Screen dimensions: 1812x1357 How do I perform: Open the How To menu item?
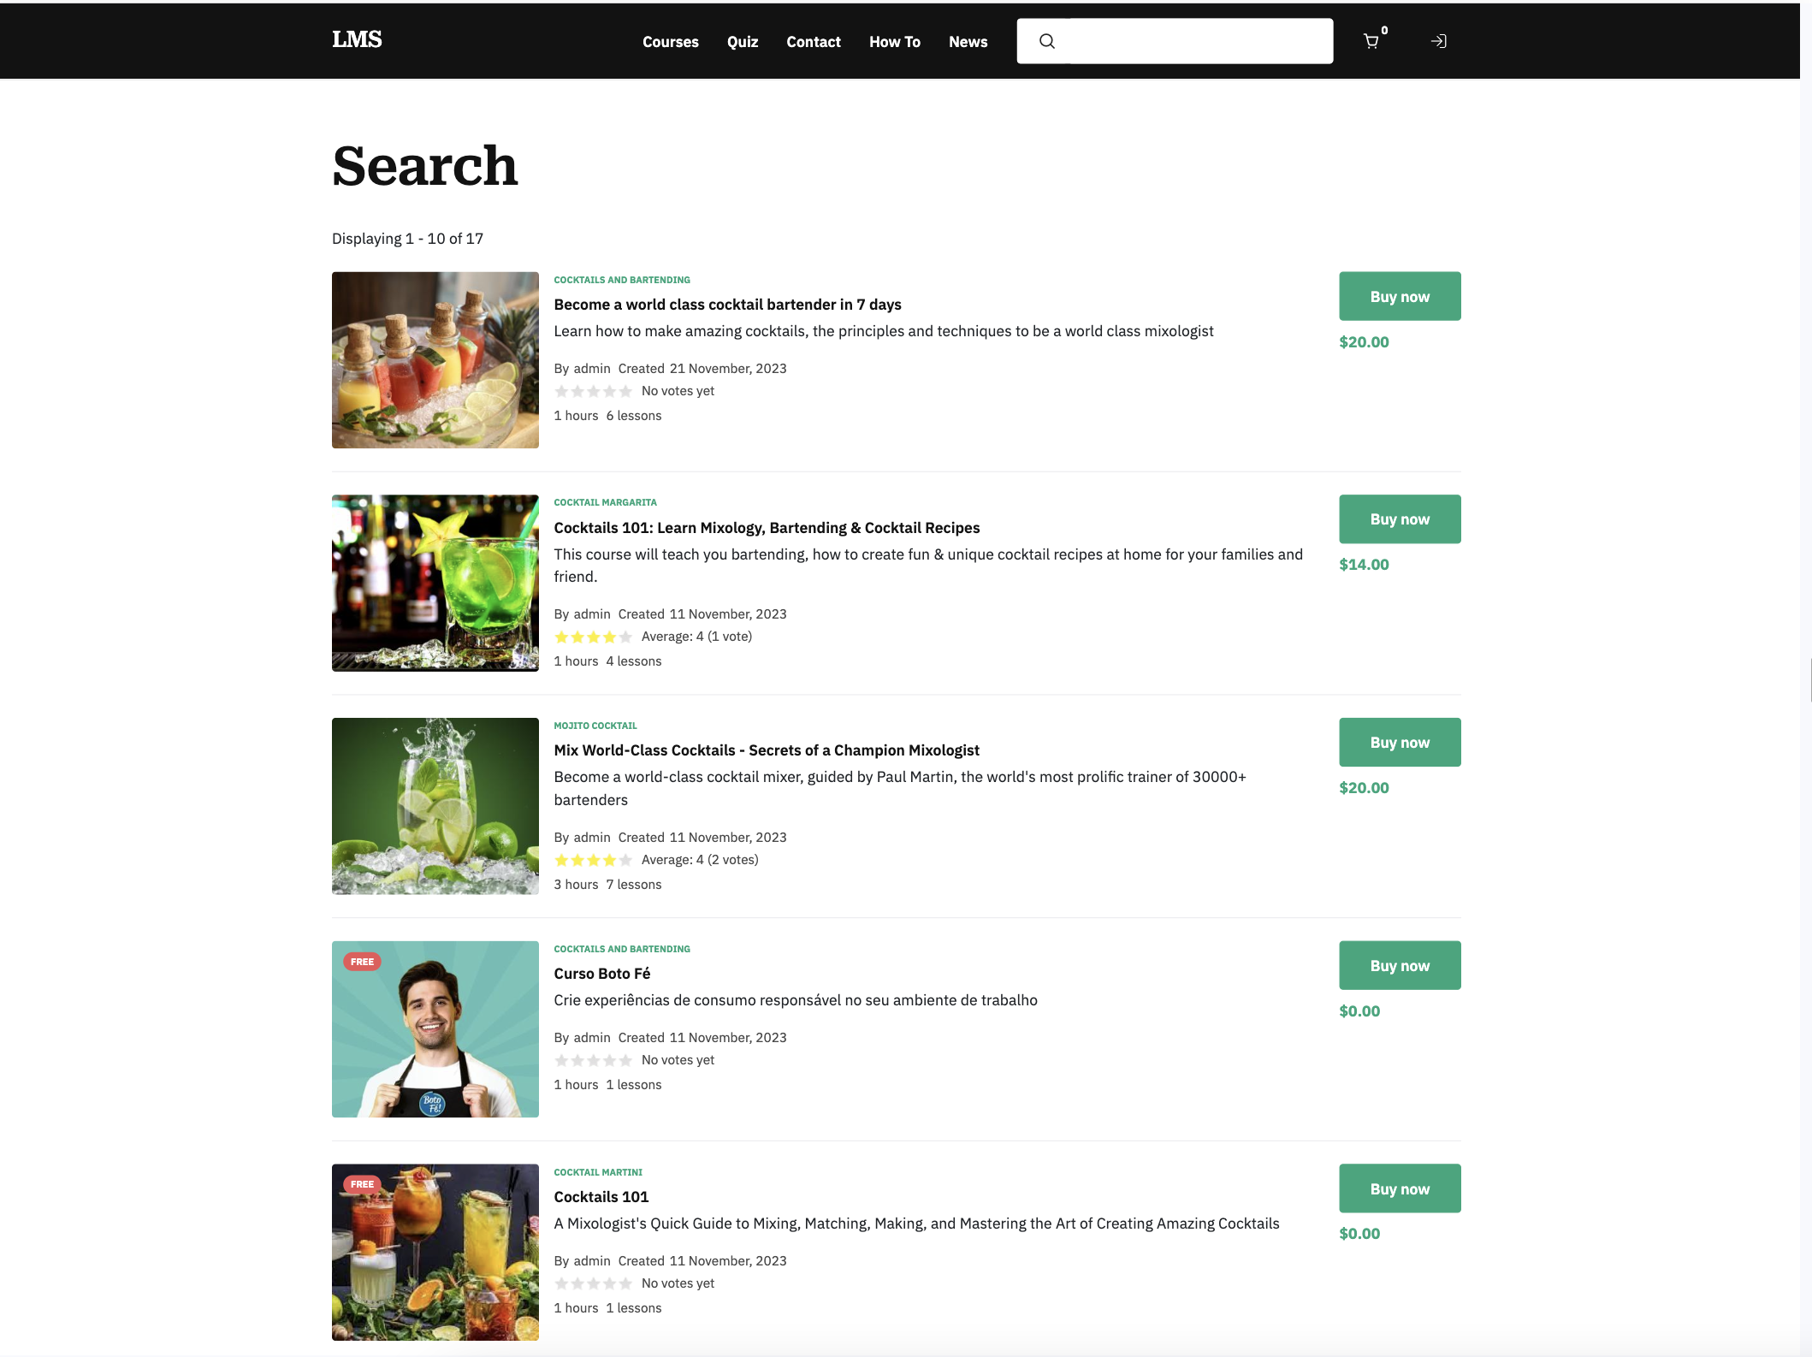tap(895, 42)
